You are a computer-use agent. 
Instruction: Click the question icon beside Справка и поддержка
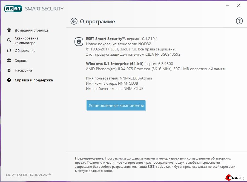9,80
